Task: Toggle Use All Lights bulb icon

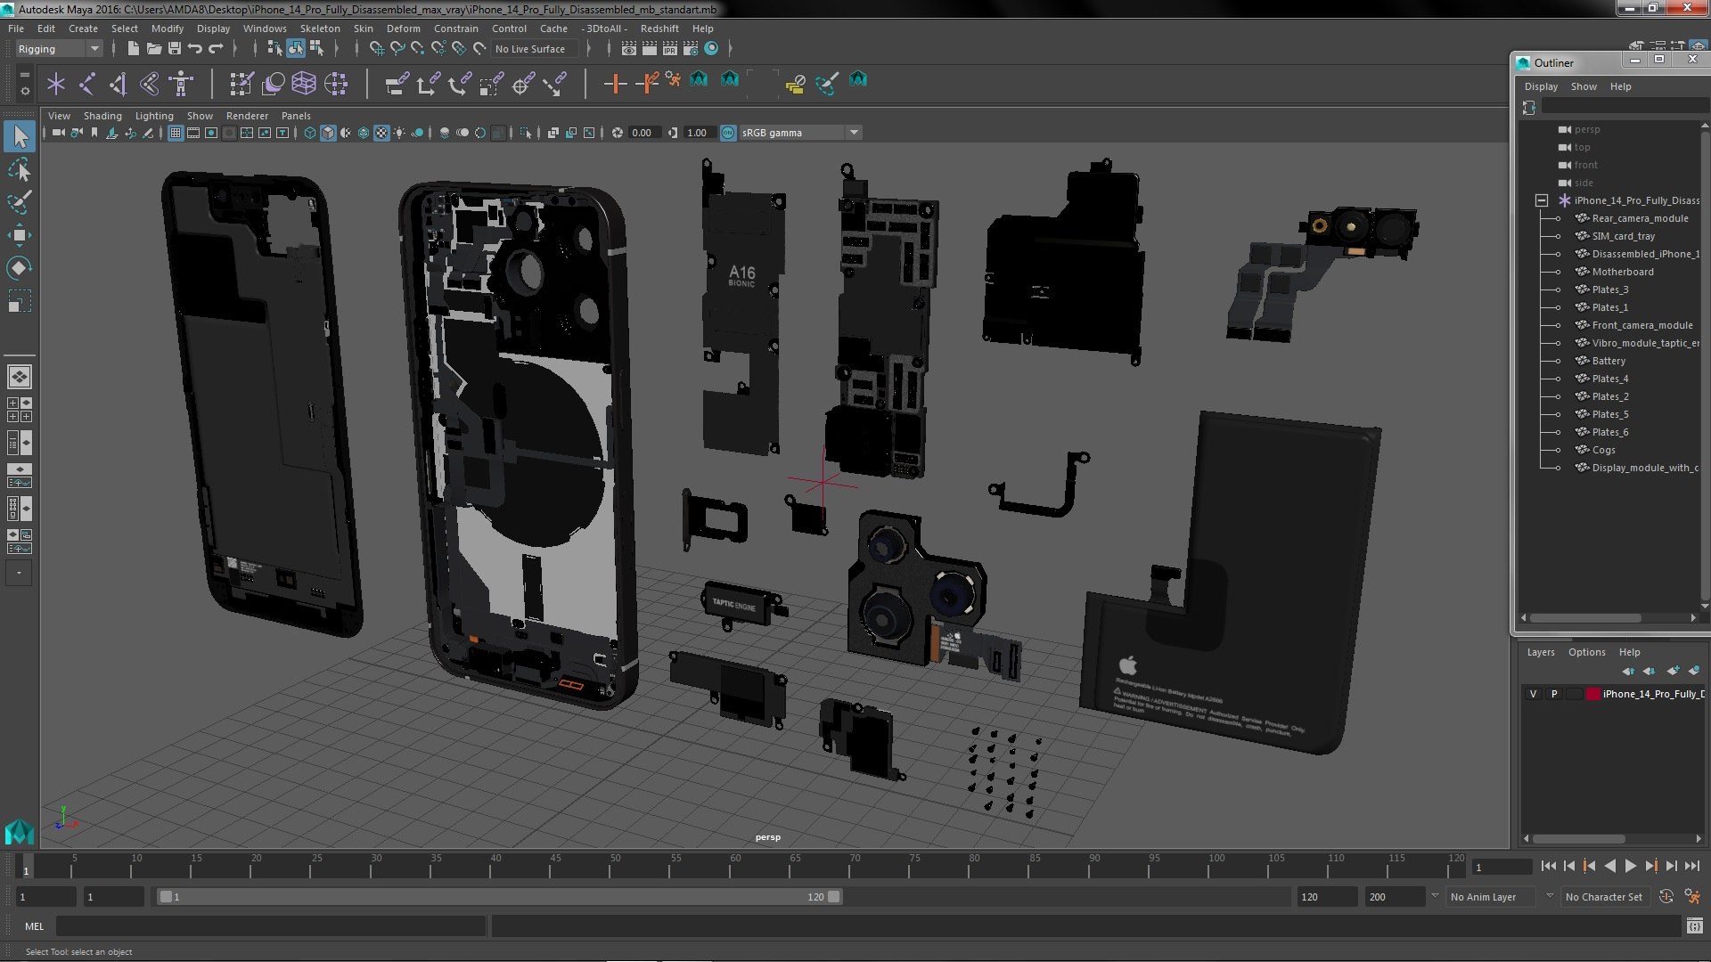Action: [x=399, y=134]
